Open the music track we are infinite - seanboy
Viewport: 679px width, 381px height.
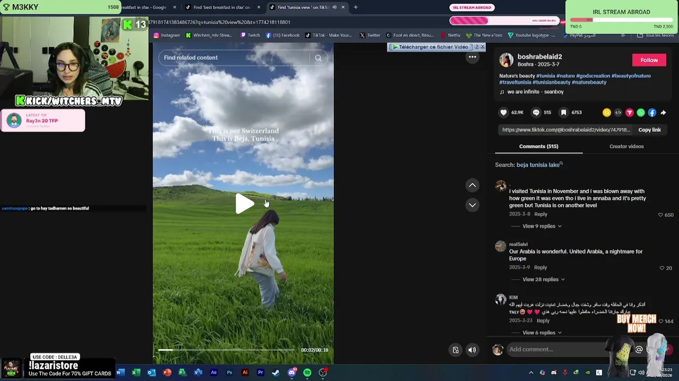(x=535, y=92)
